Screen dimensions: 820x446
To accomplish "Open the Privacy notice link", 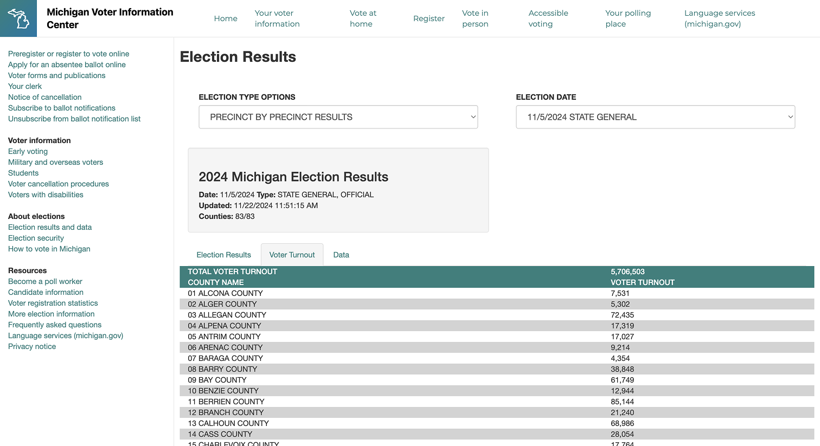I will point(32,346).
